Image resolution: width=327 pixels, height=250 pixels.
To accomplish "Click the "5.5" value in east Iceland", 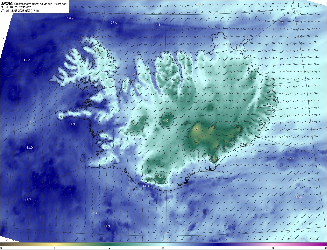I will [251, 79].
